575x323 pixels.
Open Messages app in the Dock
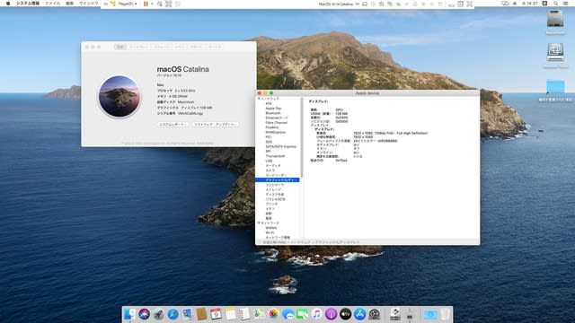[x=287, y=314]
